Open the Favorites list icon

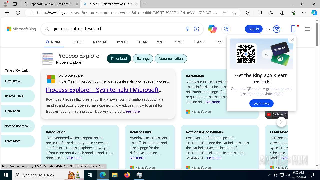coord(271,13)
